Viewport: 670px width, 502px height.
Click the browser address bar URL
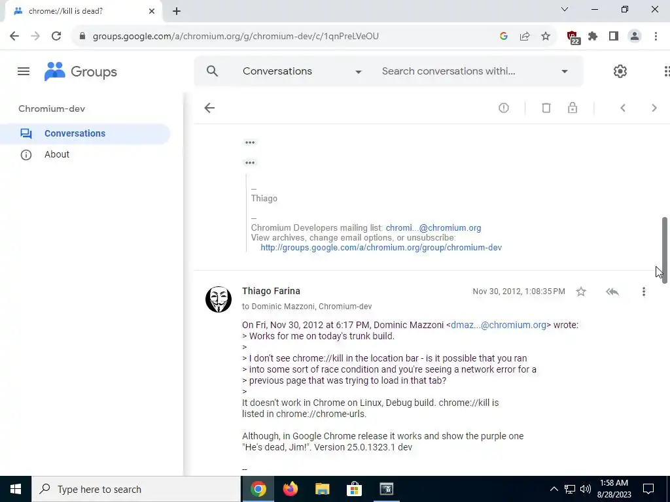click(236, 37)
